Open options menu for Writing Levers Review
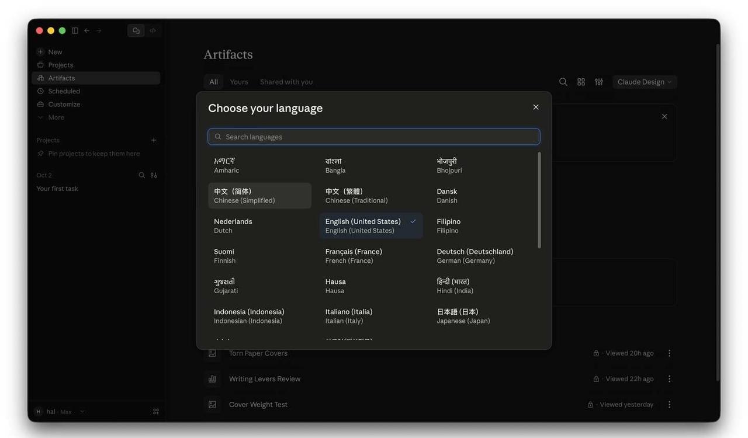Screen dimensions: 748x438 [670, 379]
